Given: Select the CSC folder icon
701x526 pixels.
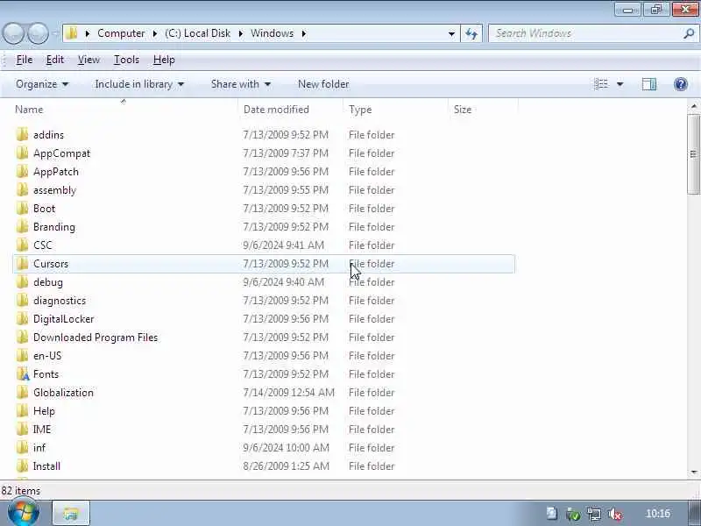Looking at the screenshot, I should (x=22, y=245).
